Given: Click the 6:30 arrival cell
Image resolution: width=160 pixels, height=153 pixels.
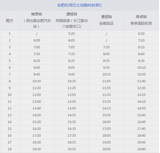Looking at the screenshot, I should coord(141,34).
